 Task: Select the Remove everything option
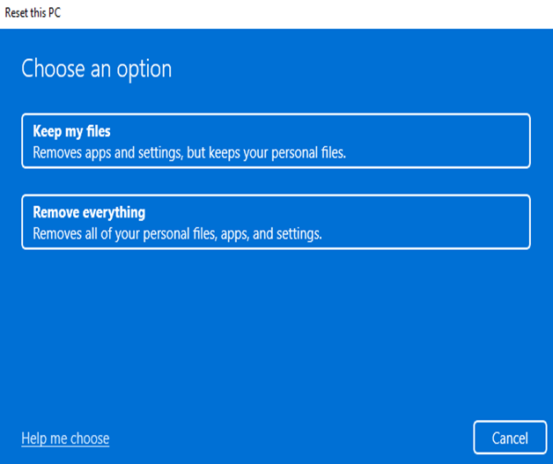coord(276,222)
